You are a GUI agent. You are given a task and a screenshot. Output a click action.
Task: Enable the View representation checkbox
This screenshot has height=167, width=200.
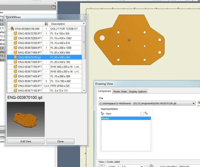pyautogui.click(x=142, y=114)
